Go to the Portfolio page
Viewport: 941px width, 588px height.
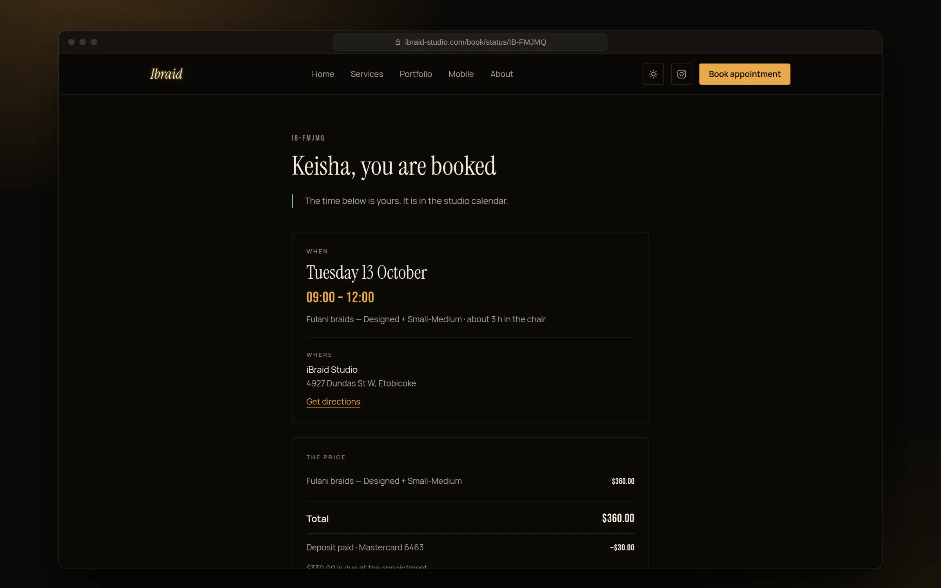416,74
